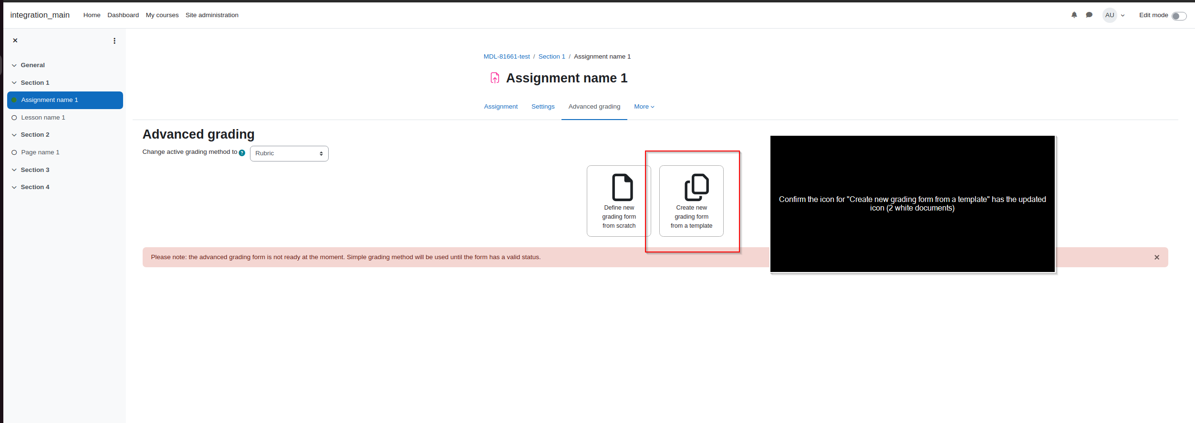Expand the More tab dropdown
The width and height of the screenshot is (1195, 423).
(x=644, y=107)
